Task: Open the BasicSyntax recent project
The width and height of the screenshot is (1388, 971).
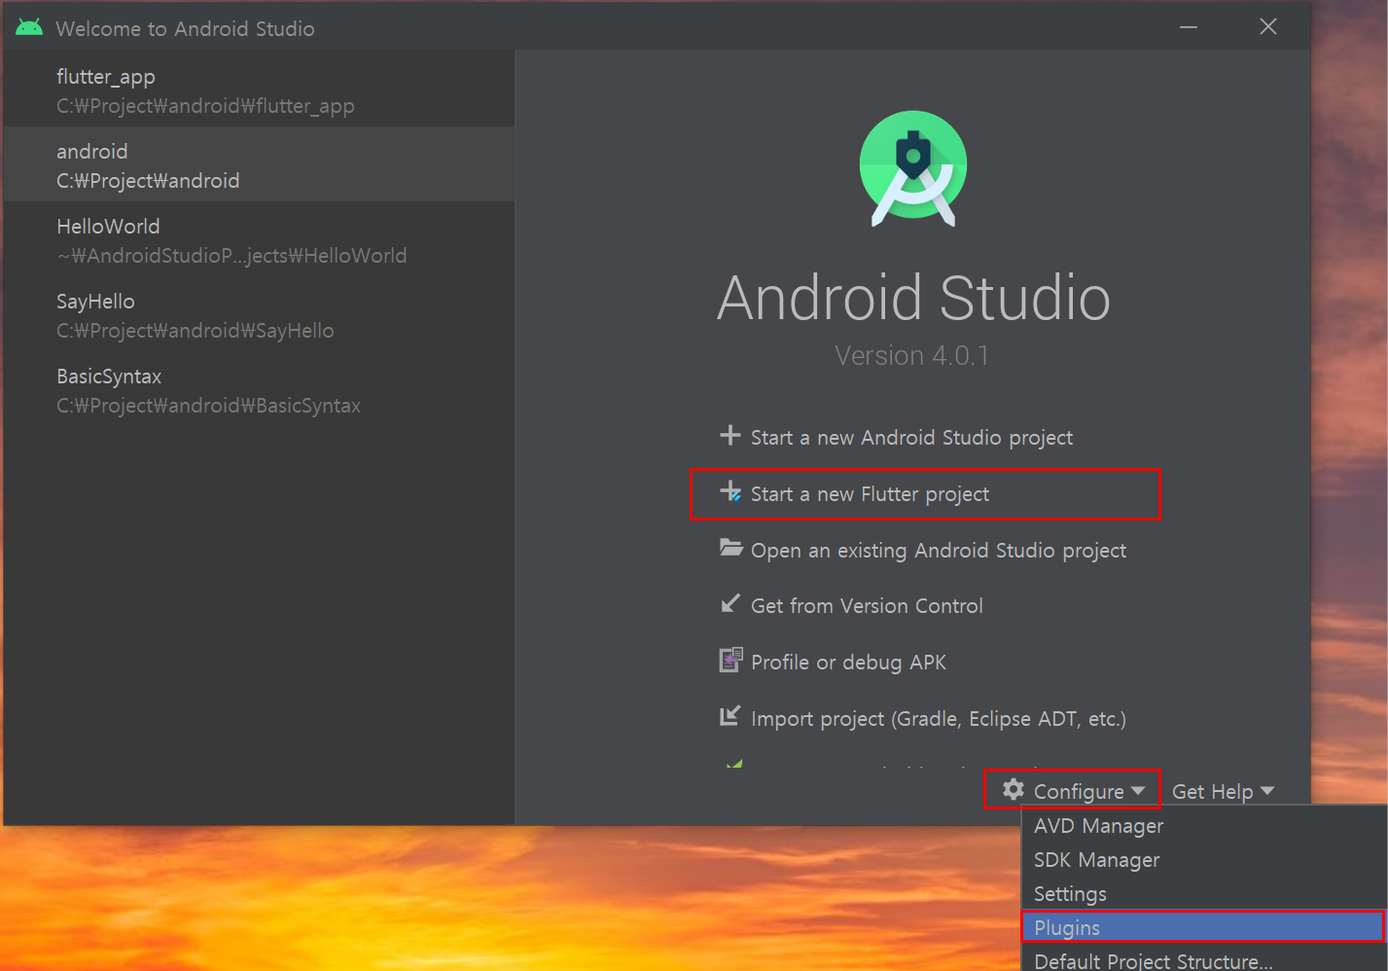Action: point(259,389)
